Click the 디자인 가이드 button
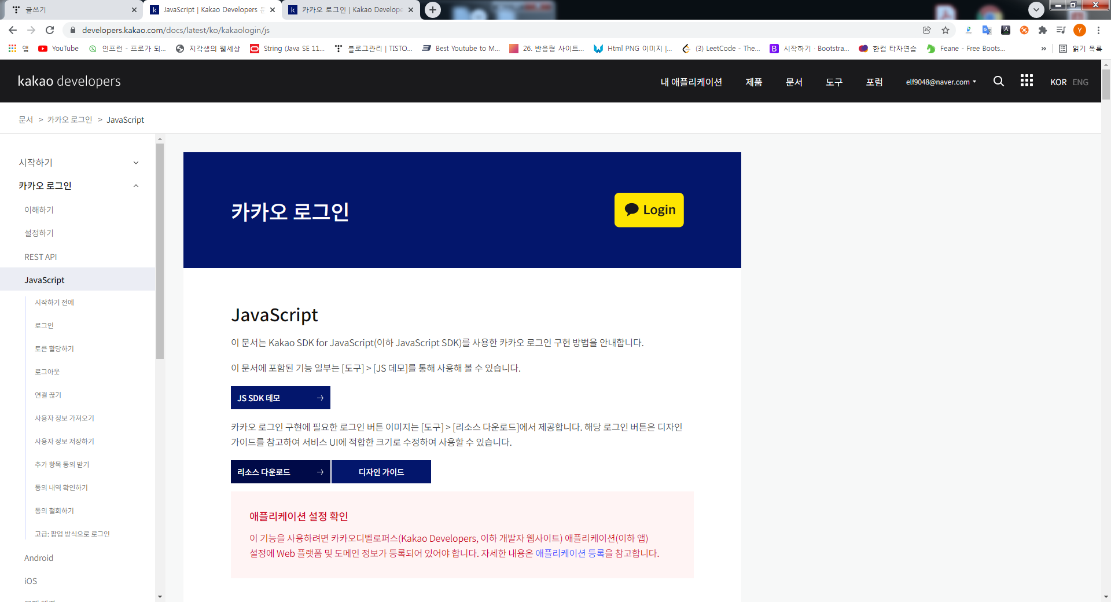The image size is (1111, 602). [381, 472]
